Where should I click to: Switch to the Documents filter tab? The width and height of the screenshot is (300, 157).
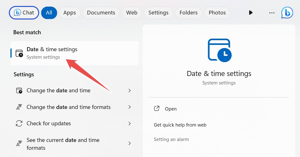pyautogui.click(x=101, y=13)
